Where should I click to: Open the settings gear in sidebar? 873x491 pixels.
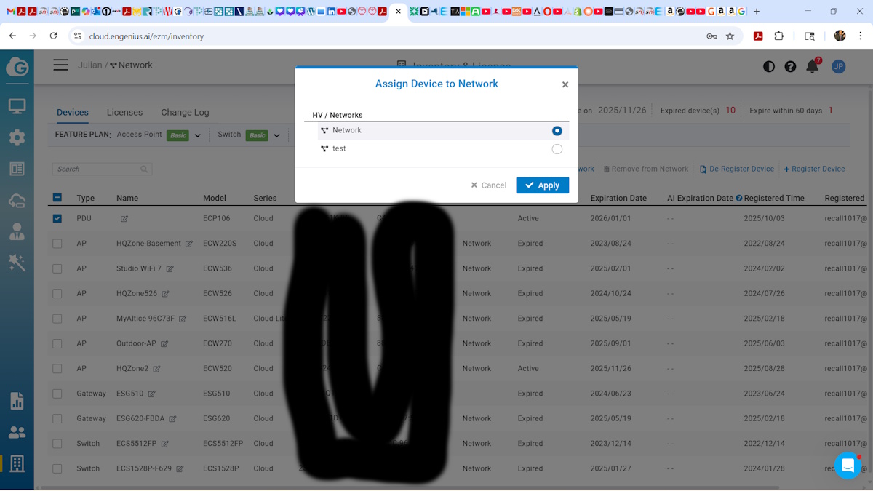pyautogui.click(x=17, y=137)
